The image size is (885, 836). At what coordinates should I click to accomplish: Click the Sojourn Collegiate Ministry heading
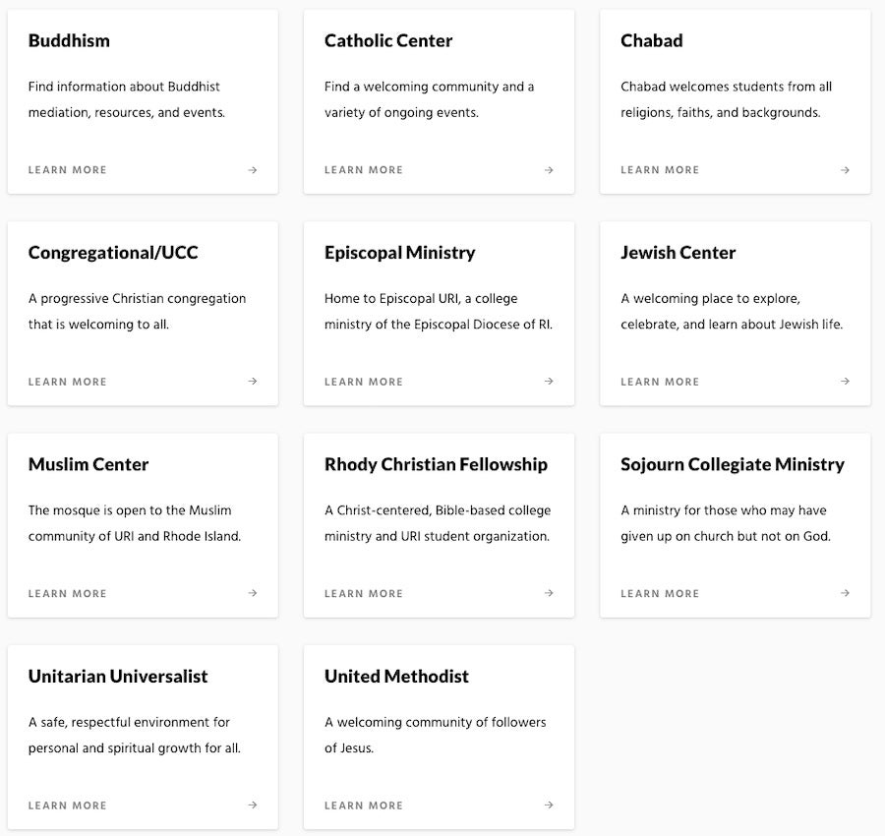point(733,464)
